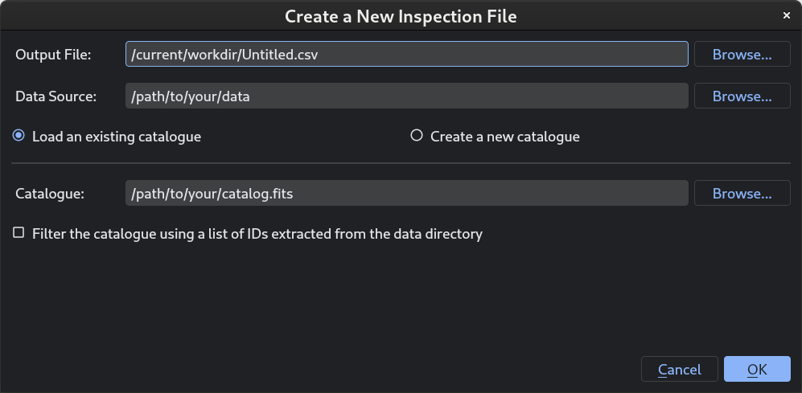
Task: Click the Catalogue: label
Action: coord(50,193)
